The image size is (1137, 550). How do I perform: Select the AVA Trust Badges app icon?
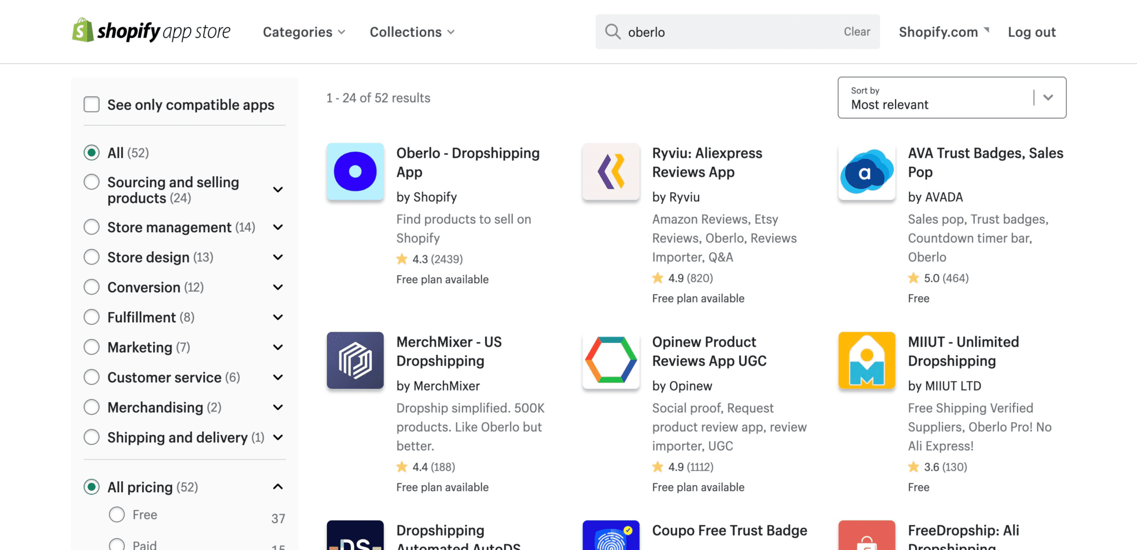tap(866, 171)
